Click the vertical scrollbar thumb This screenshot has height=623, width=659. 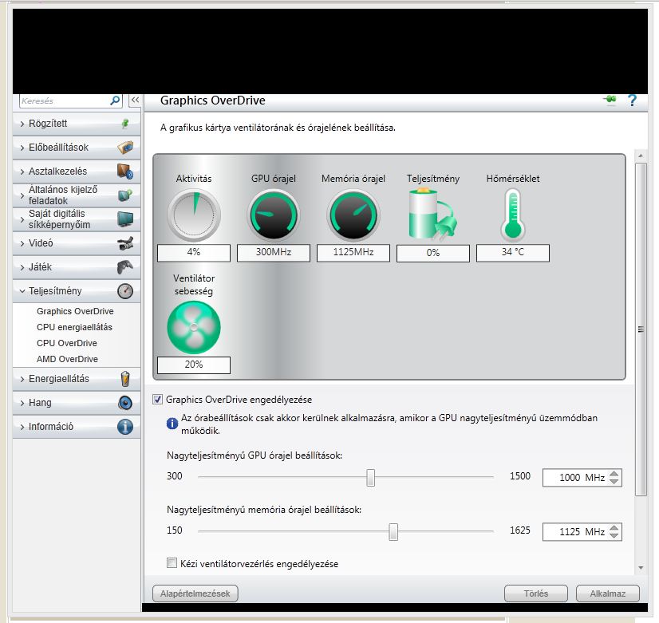tap(641, 329)
